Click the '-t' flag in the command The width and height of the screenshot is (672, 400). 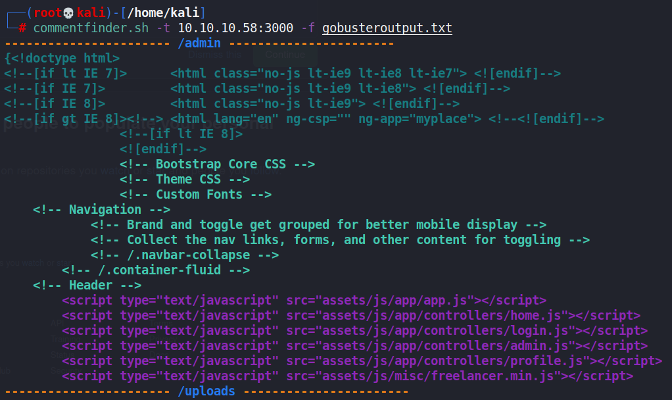pos(163,28)
